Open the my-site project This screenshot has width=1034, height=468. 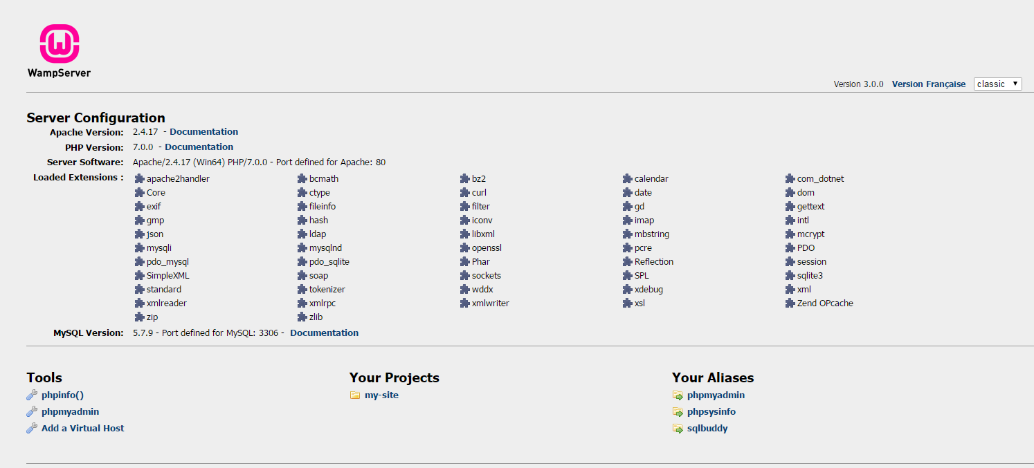(381, 395)
